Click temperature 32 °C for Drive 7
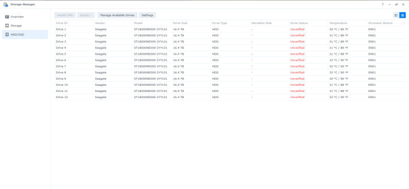The image size is (409, 189). coord(338,66)
